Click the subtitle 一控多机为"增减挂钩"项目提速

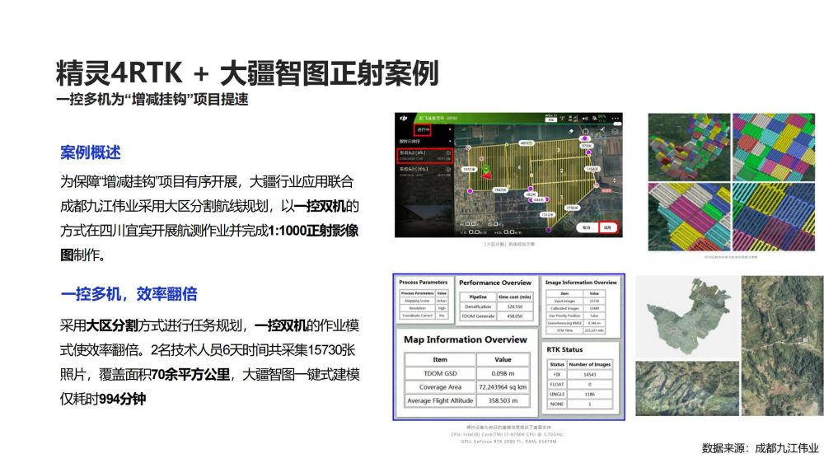click(x=152, y=99)
